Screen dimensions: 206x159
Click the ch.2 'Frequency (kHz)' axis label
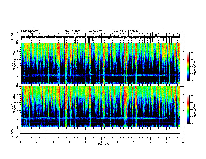14,103
